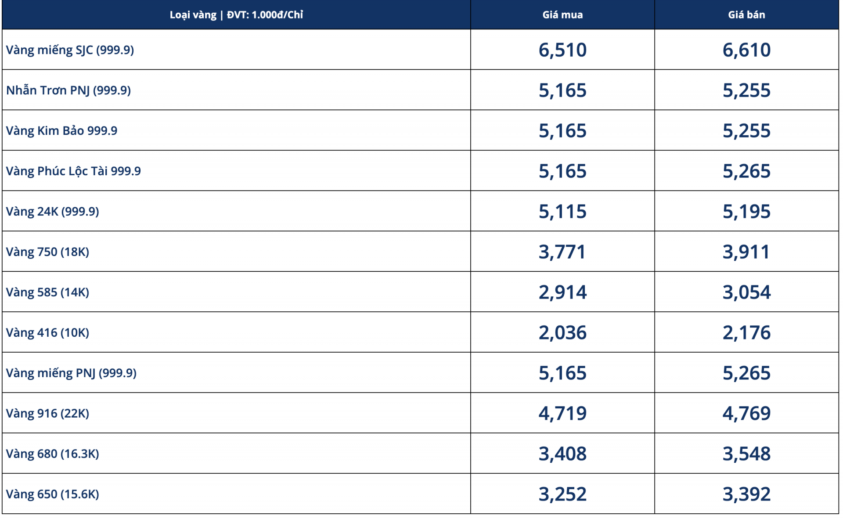Click the 'Vàng 750 (18K)' label
Viewport: 843px width, 519px height.
47,252
